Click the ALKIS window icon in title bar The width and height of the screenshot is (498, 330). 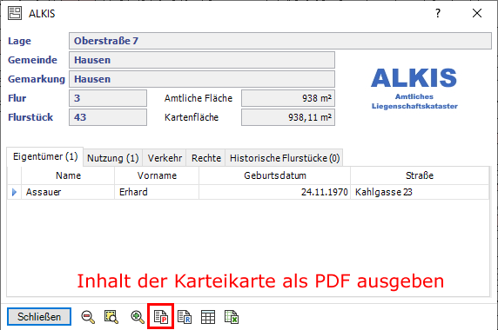(x=15, y=13)
